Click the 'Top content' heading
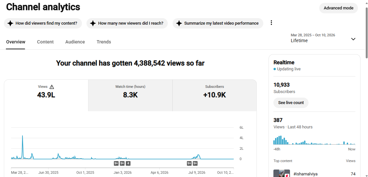The image size is (368, 177). [x=283, y=161]
